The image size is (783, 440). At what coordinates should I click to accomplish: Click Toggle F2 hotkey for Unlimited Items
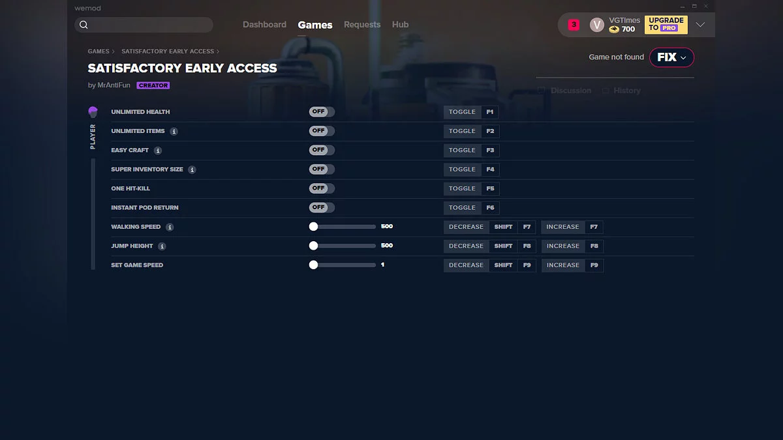471,131
